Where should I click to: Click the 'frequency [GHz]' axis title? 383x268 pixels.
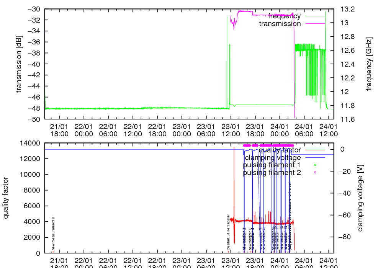tap(369, 64)
